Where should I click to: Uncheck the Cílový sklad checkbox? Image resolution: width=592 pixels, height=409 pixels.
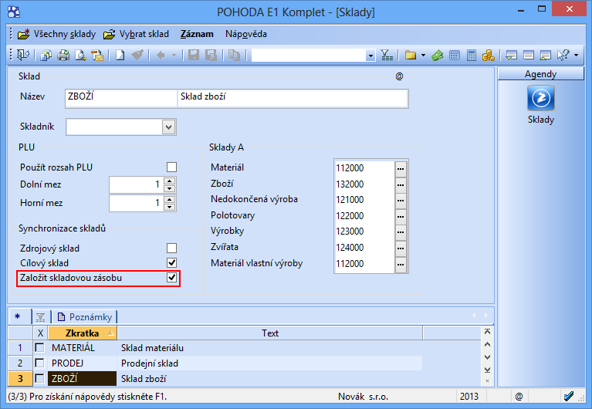pyautogui.click(x=172, y=262)
